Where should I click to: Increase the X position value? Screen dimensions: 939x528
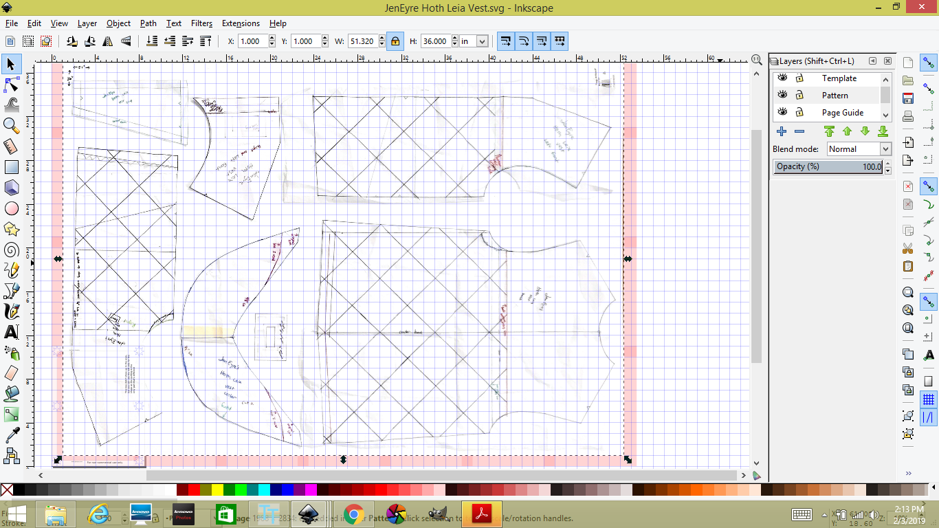273,38
